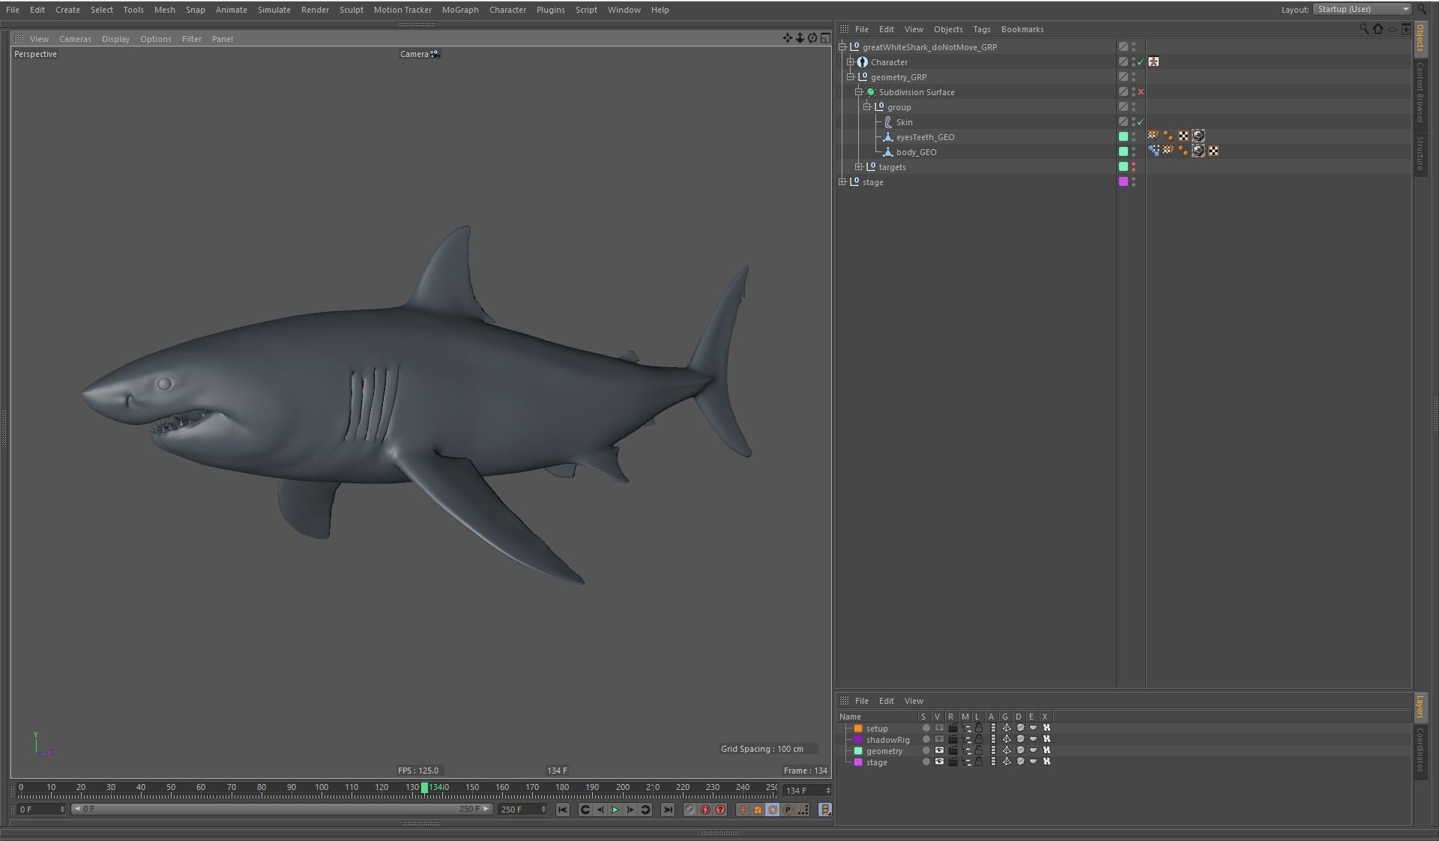The width and height of the screenshot is (1439, 841).
Task: Click the viewport zoom-camera arrow icon
Action: click(x=800, y=38)
